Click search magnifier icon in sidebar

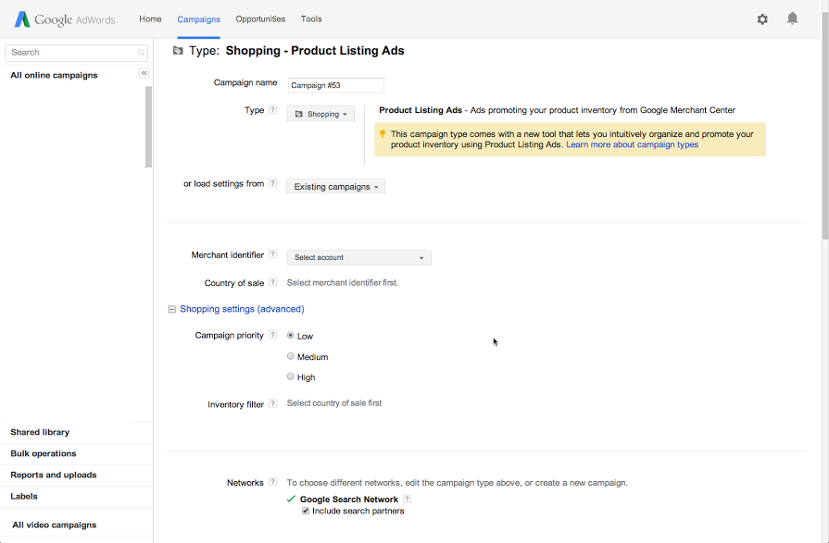(141, 53)
